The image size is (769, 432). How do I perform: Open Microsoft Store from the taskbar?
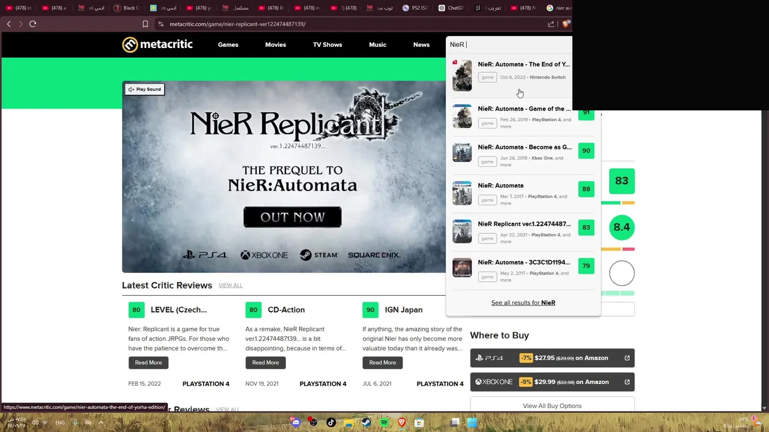coord(419,422)
